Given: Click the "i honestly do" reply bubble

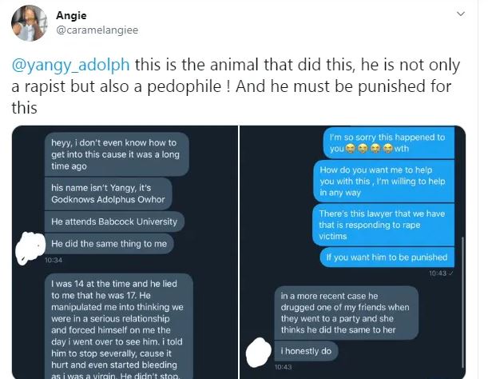Looking at the screenshot, I should click(303, 350).
